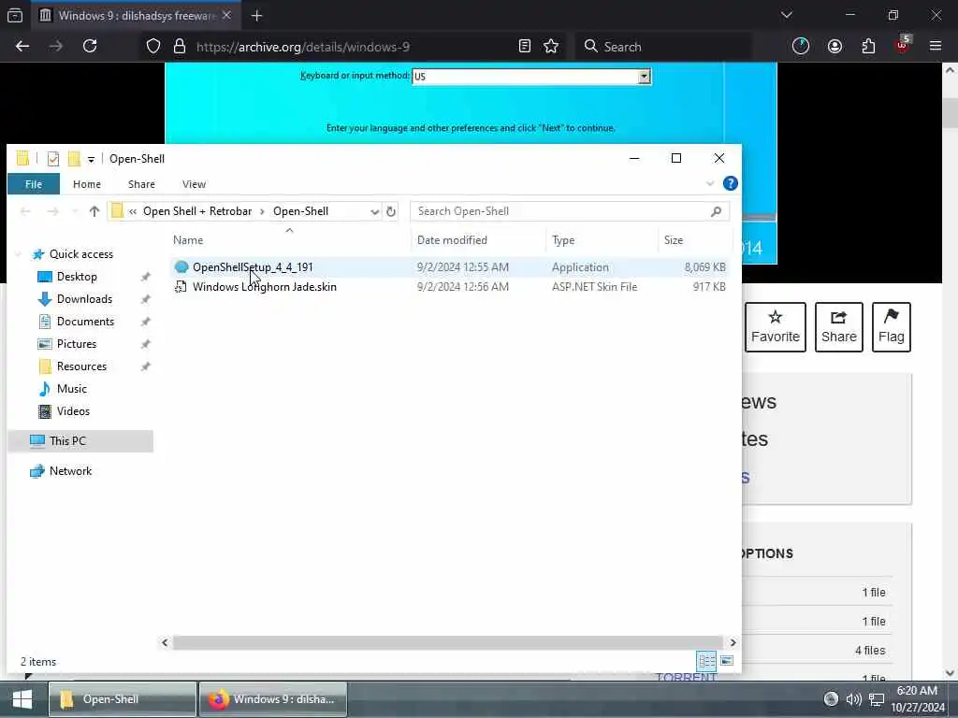
Task: Open Explorer help question mark icon
Action: tap(730, 183)
